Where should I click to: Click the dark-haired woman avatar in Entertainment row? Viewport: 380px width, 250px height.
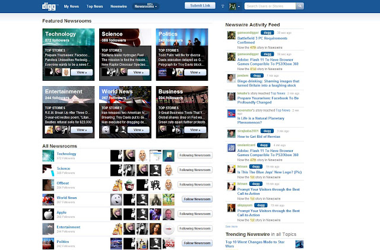[156, 229]
